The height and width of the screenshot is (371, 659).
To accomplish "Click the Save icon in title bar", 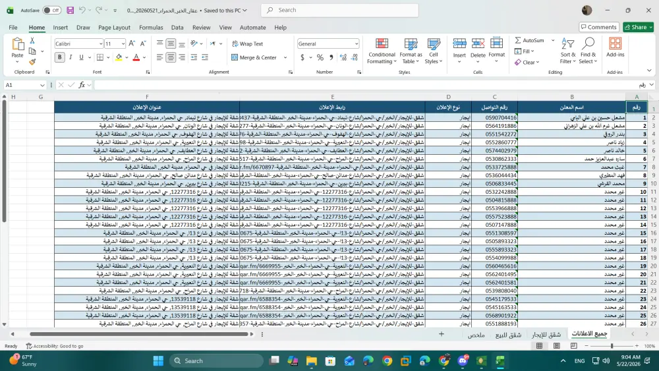I will tap(71, 10).
